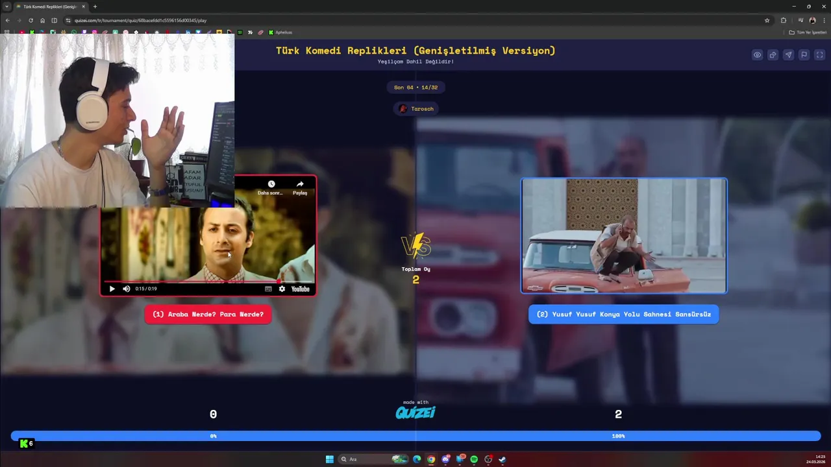This screenshot has width=831, height=467.
Task: Open Tüm Yer İşaretleri bookmarks folder
Action: tap(808, 32)
